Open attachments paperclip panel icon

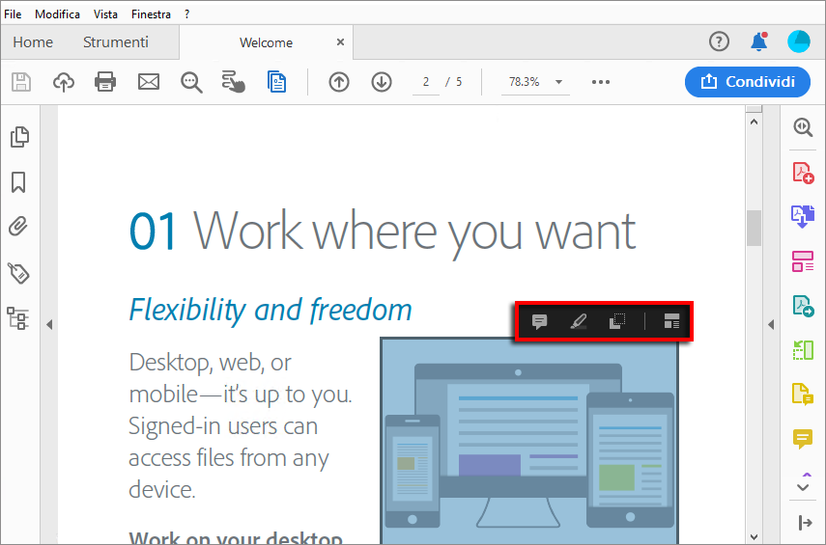click(x=18, y=227)
